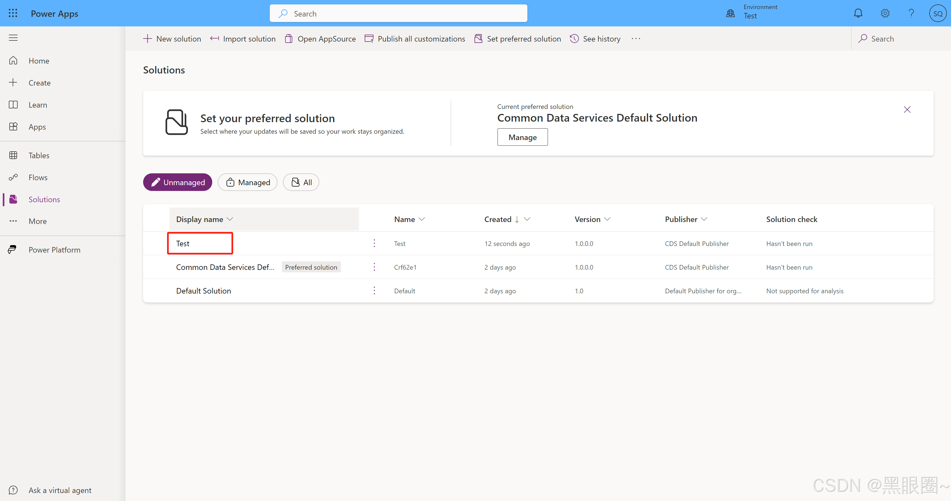Image resolution: width=951 pixels, height=501 pixels.
Task: Open the Power Apps app launcher grid
Action: pos(13,13)
